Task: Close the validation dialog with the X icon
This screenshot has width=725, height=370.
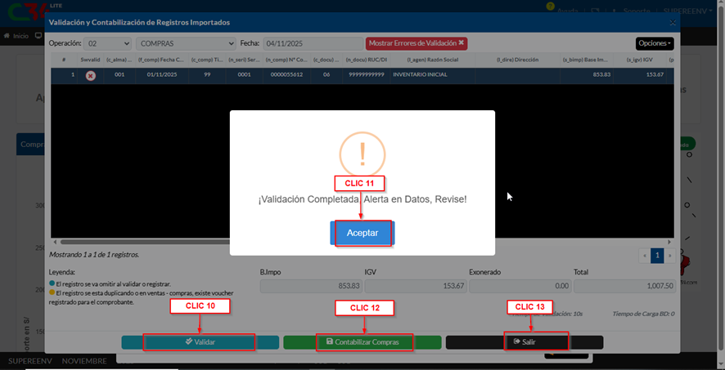Action: 672,22
